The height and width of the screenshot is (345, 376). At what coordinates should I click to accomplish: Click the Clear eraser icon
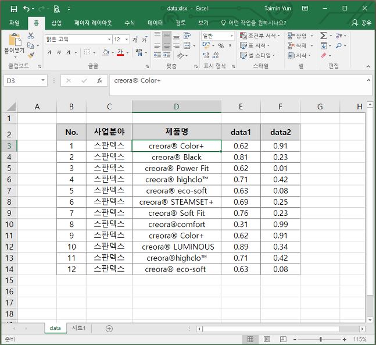tap(324, 55)
